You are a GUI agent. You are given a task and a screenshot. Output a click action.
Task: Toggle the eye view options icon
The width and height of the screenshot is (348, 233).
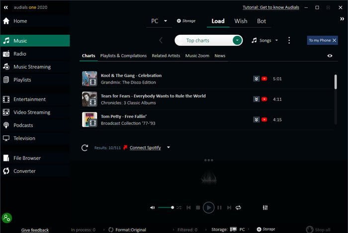(330, 56)
